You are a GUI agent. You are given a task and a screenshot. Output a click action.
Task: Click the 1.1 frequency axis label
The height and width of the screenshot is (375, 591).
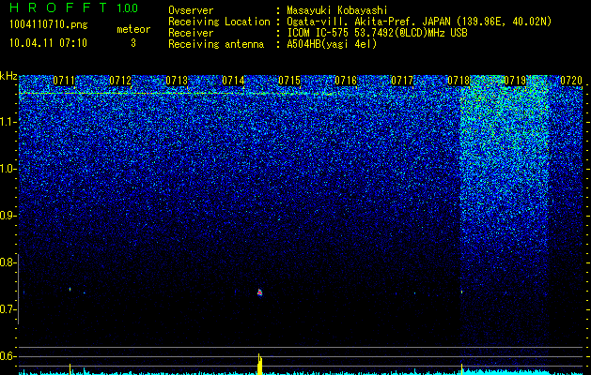point(8,122)
